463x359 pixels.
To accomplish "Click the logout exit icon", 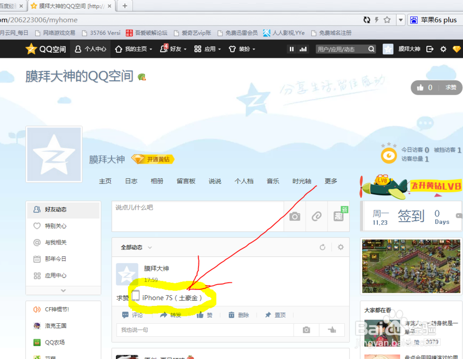I will coord(430,49).
